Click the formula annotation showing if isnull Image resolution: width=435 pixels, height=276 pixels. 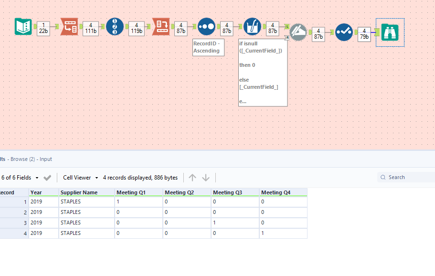(x=262, y=72)
